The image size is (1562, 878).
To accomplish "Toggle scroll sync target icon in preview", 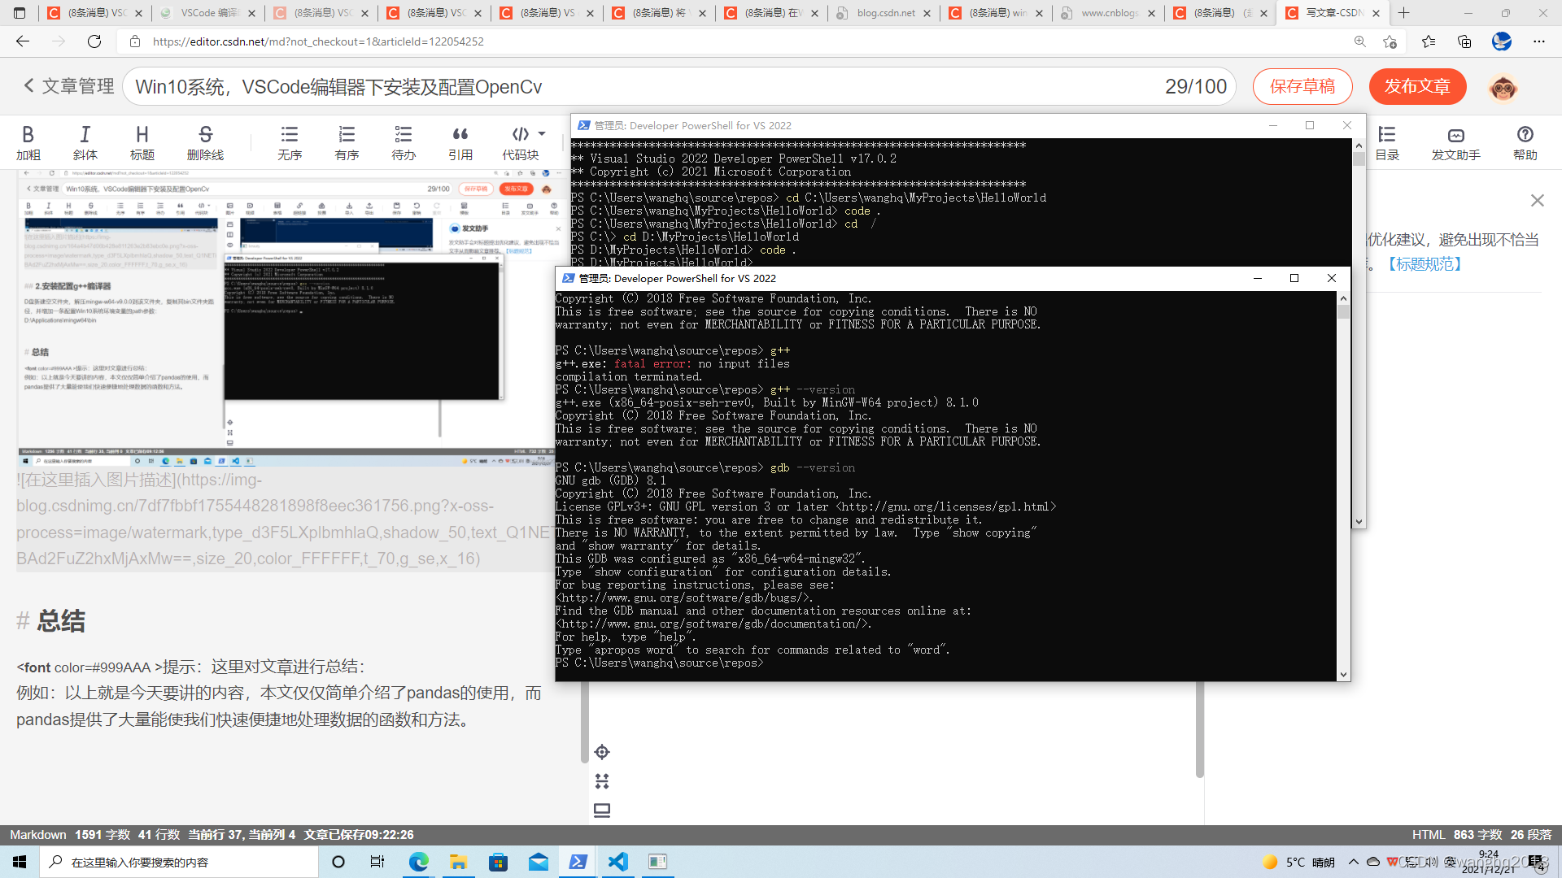I will 602,752.
